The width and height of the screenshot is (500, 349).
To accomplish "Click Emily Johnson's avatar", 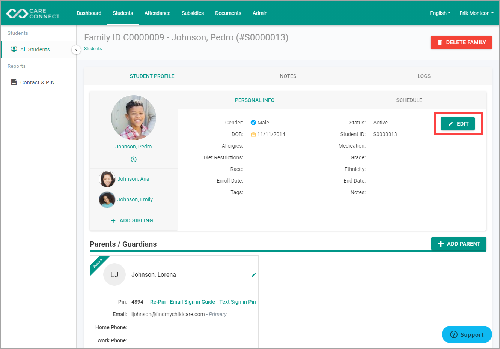I will 107,199.
